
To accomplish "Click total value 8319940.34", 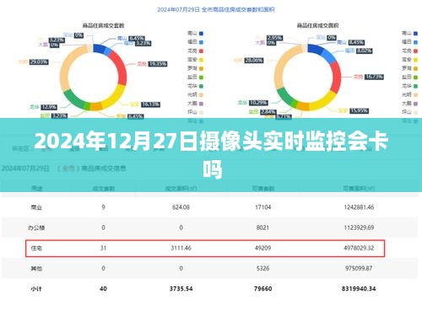I will [x=359, y=289].
